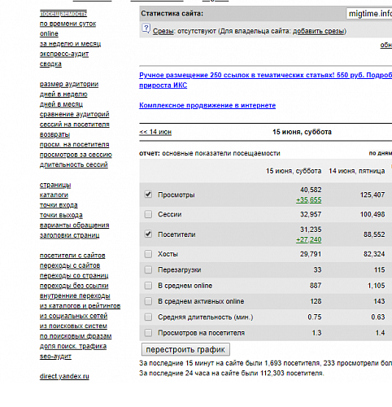This screenshot has width=392, height=407.
Task: Open из каталогов и рейтингов report
Action: [80, 306]
